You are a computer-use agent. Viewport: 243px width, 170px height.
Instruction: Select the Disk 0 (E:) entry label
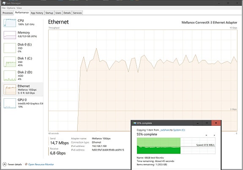point(25,45)
